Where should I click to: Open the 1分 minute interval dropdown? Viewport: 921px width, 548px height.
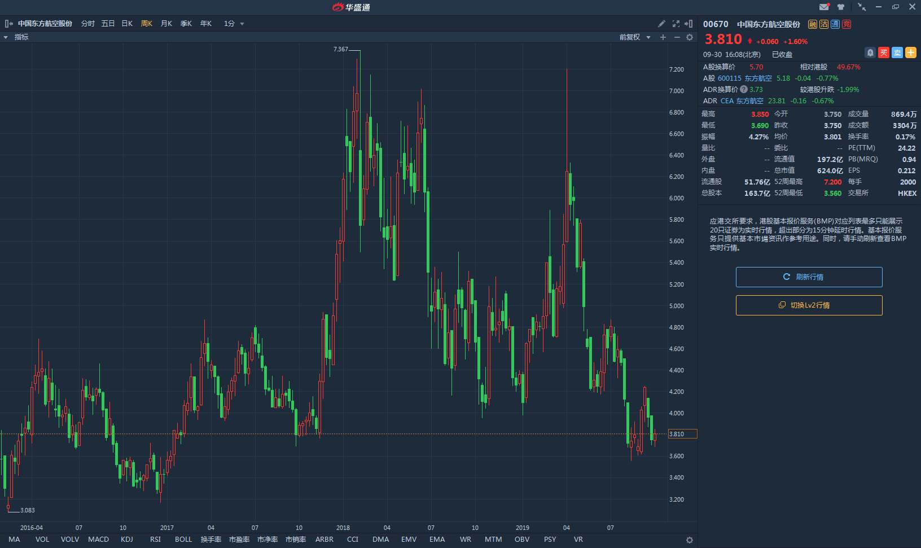point(234,24)
